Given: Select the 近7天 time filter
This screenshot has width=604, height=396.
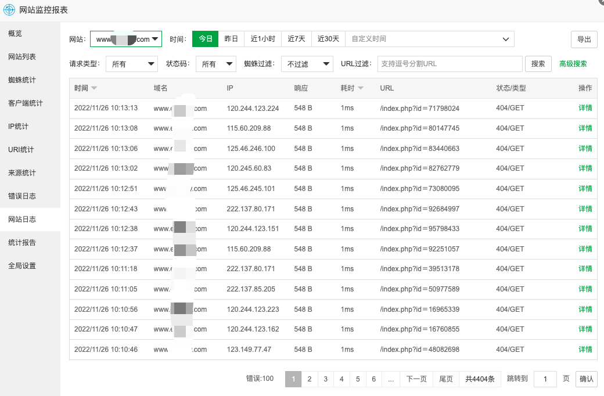Looking at the screenshot, I should click(x=296, y=39).
